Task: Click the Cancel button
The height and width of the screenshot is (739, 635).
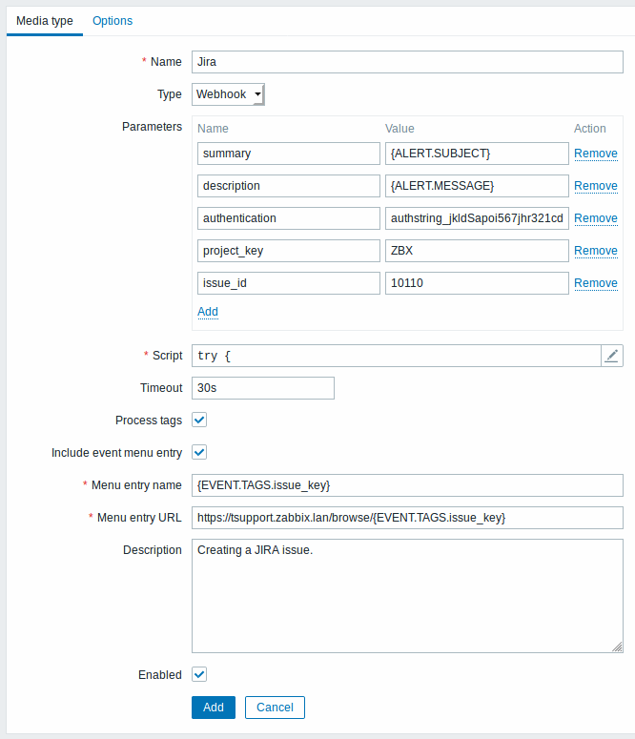Action: [x=275, y=708]
